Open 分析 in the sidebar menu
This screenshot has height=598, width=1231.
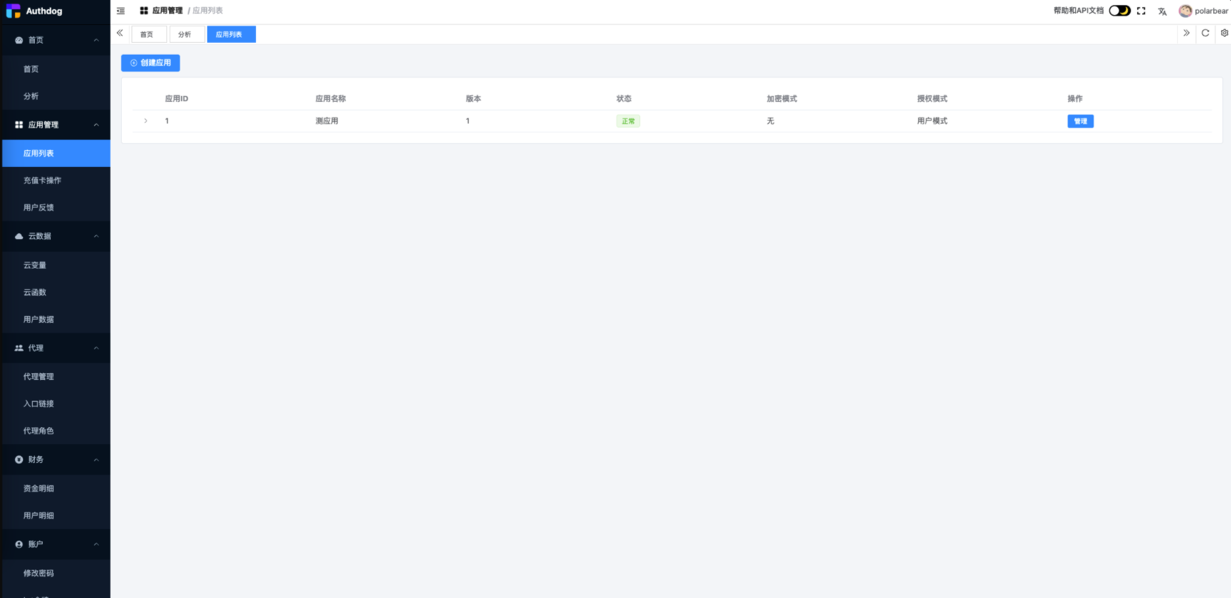coord(57,96)
